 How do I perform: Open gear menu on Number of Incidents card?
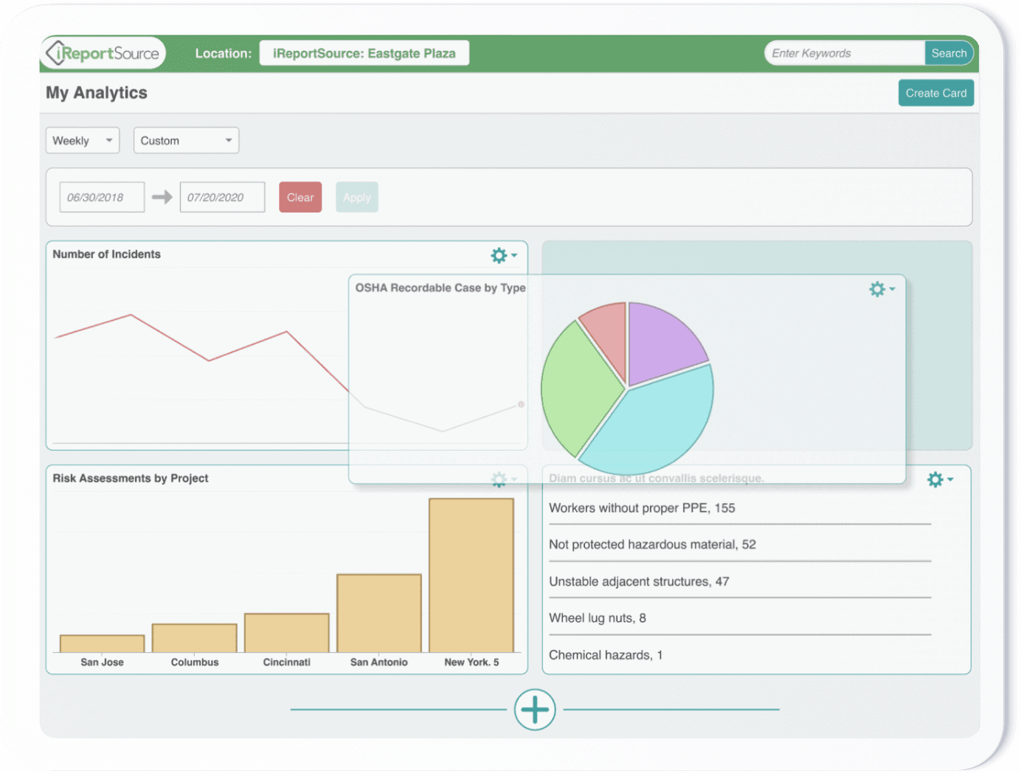tap(504, 255)
